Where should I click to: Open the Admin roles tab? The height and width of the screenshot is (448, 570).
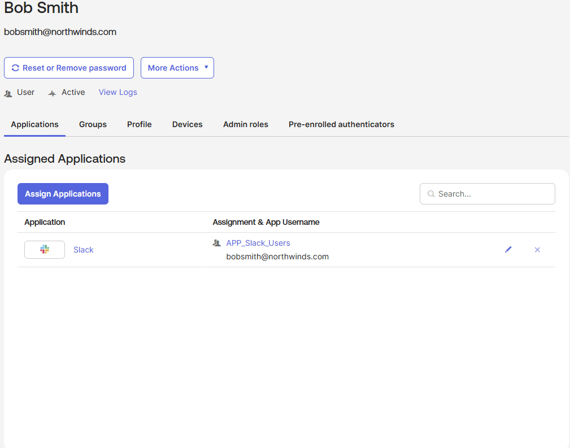click(245, 124)
